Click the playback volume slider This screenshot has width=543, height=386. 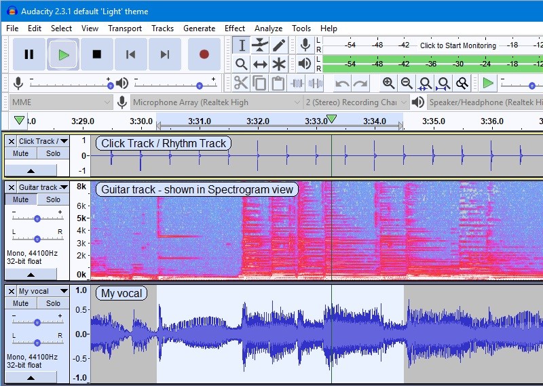tap(176, 84)
